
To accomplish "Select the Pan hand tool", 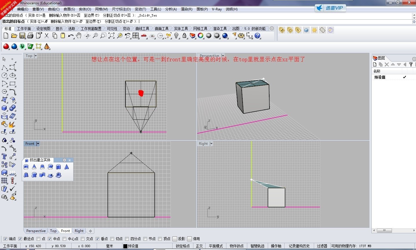I will coord(79,36).
